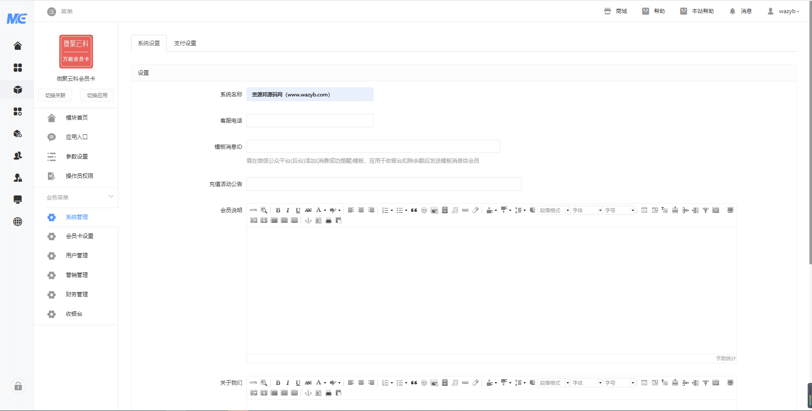This screenshot has width=812, height=411.
Task: Click the cube icon in left rail
Action: pos(17,90)
